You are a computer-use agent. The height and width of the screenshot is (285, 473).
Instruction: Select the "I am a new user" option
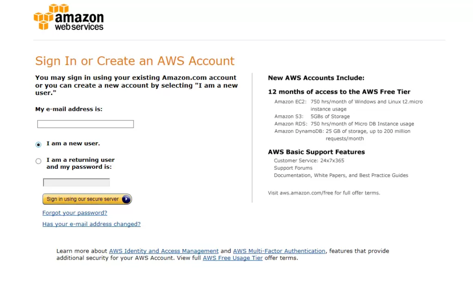click(x=38, y=144)
